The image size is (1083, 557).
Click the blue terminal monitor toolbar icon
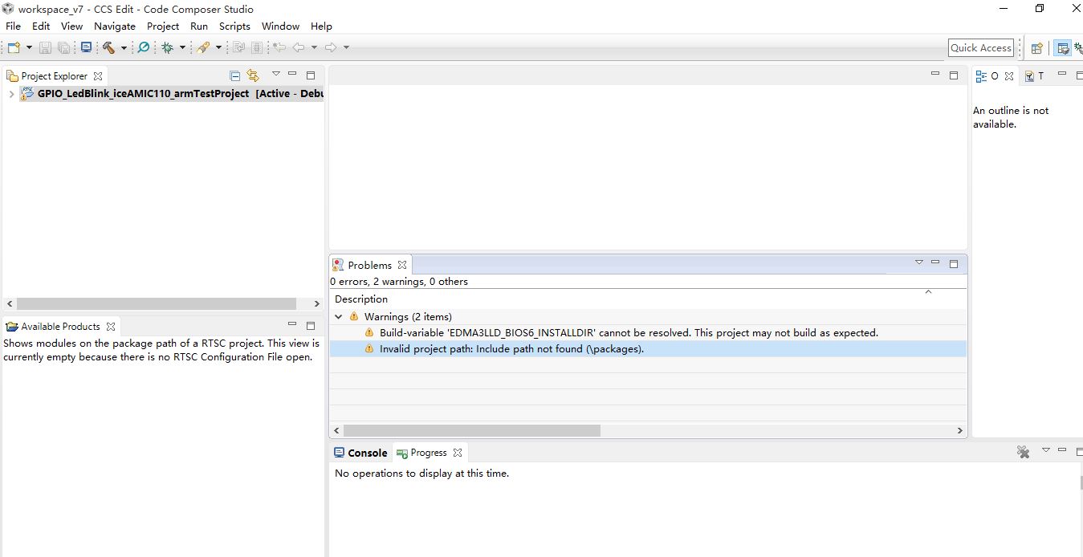86,47
